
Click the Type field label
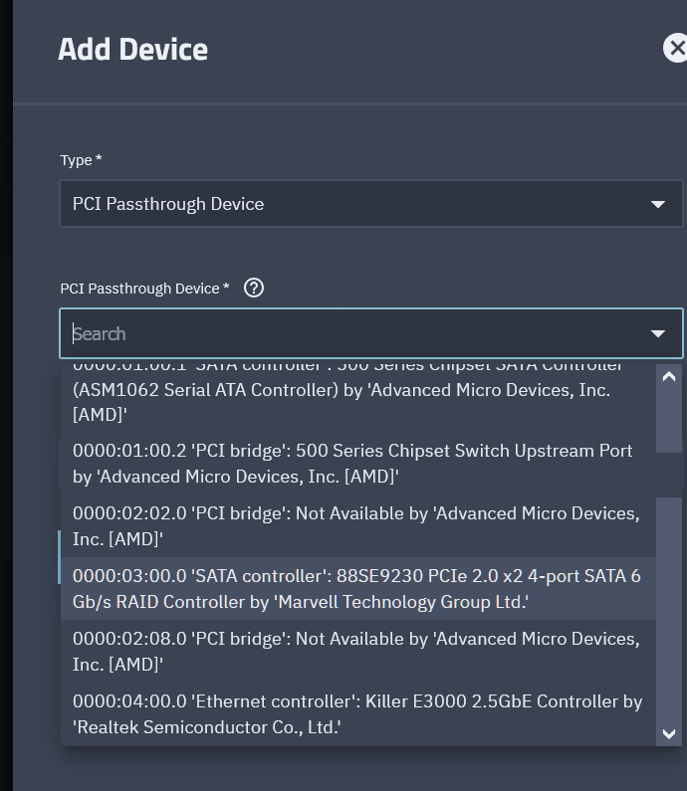81,160
